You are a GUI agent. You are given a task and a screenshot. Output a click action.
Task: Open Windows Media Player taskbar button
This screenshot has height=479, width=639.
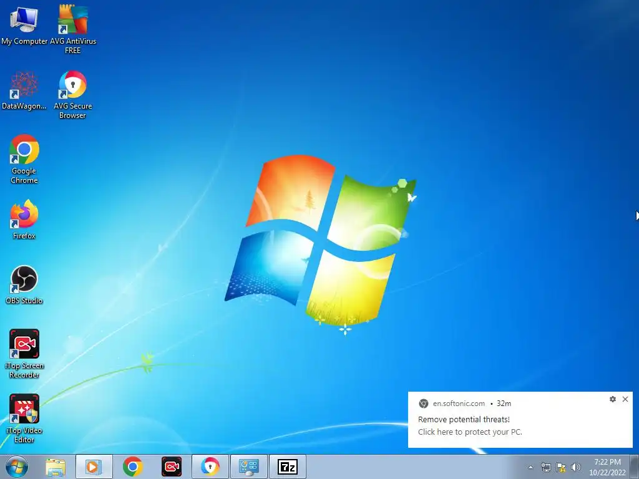[x=94, y=467]
